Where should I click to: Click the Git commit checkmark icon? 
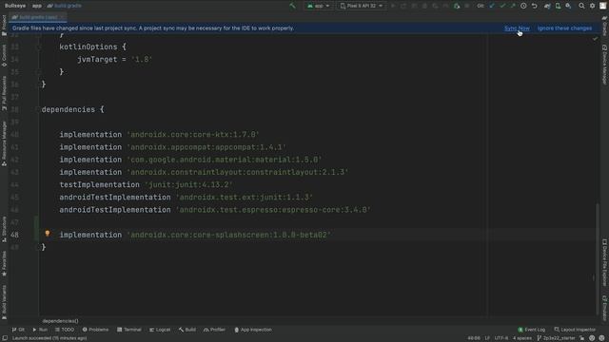click(502, 6)
